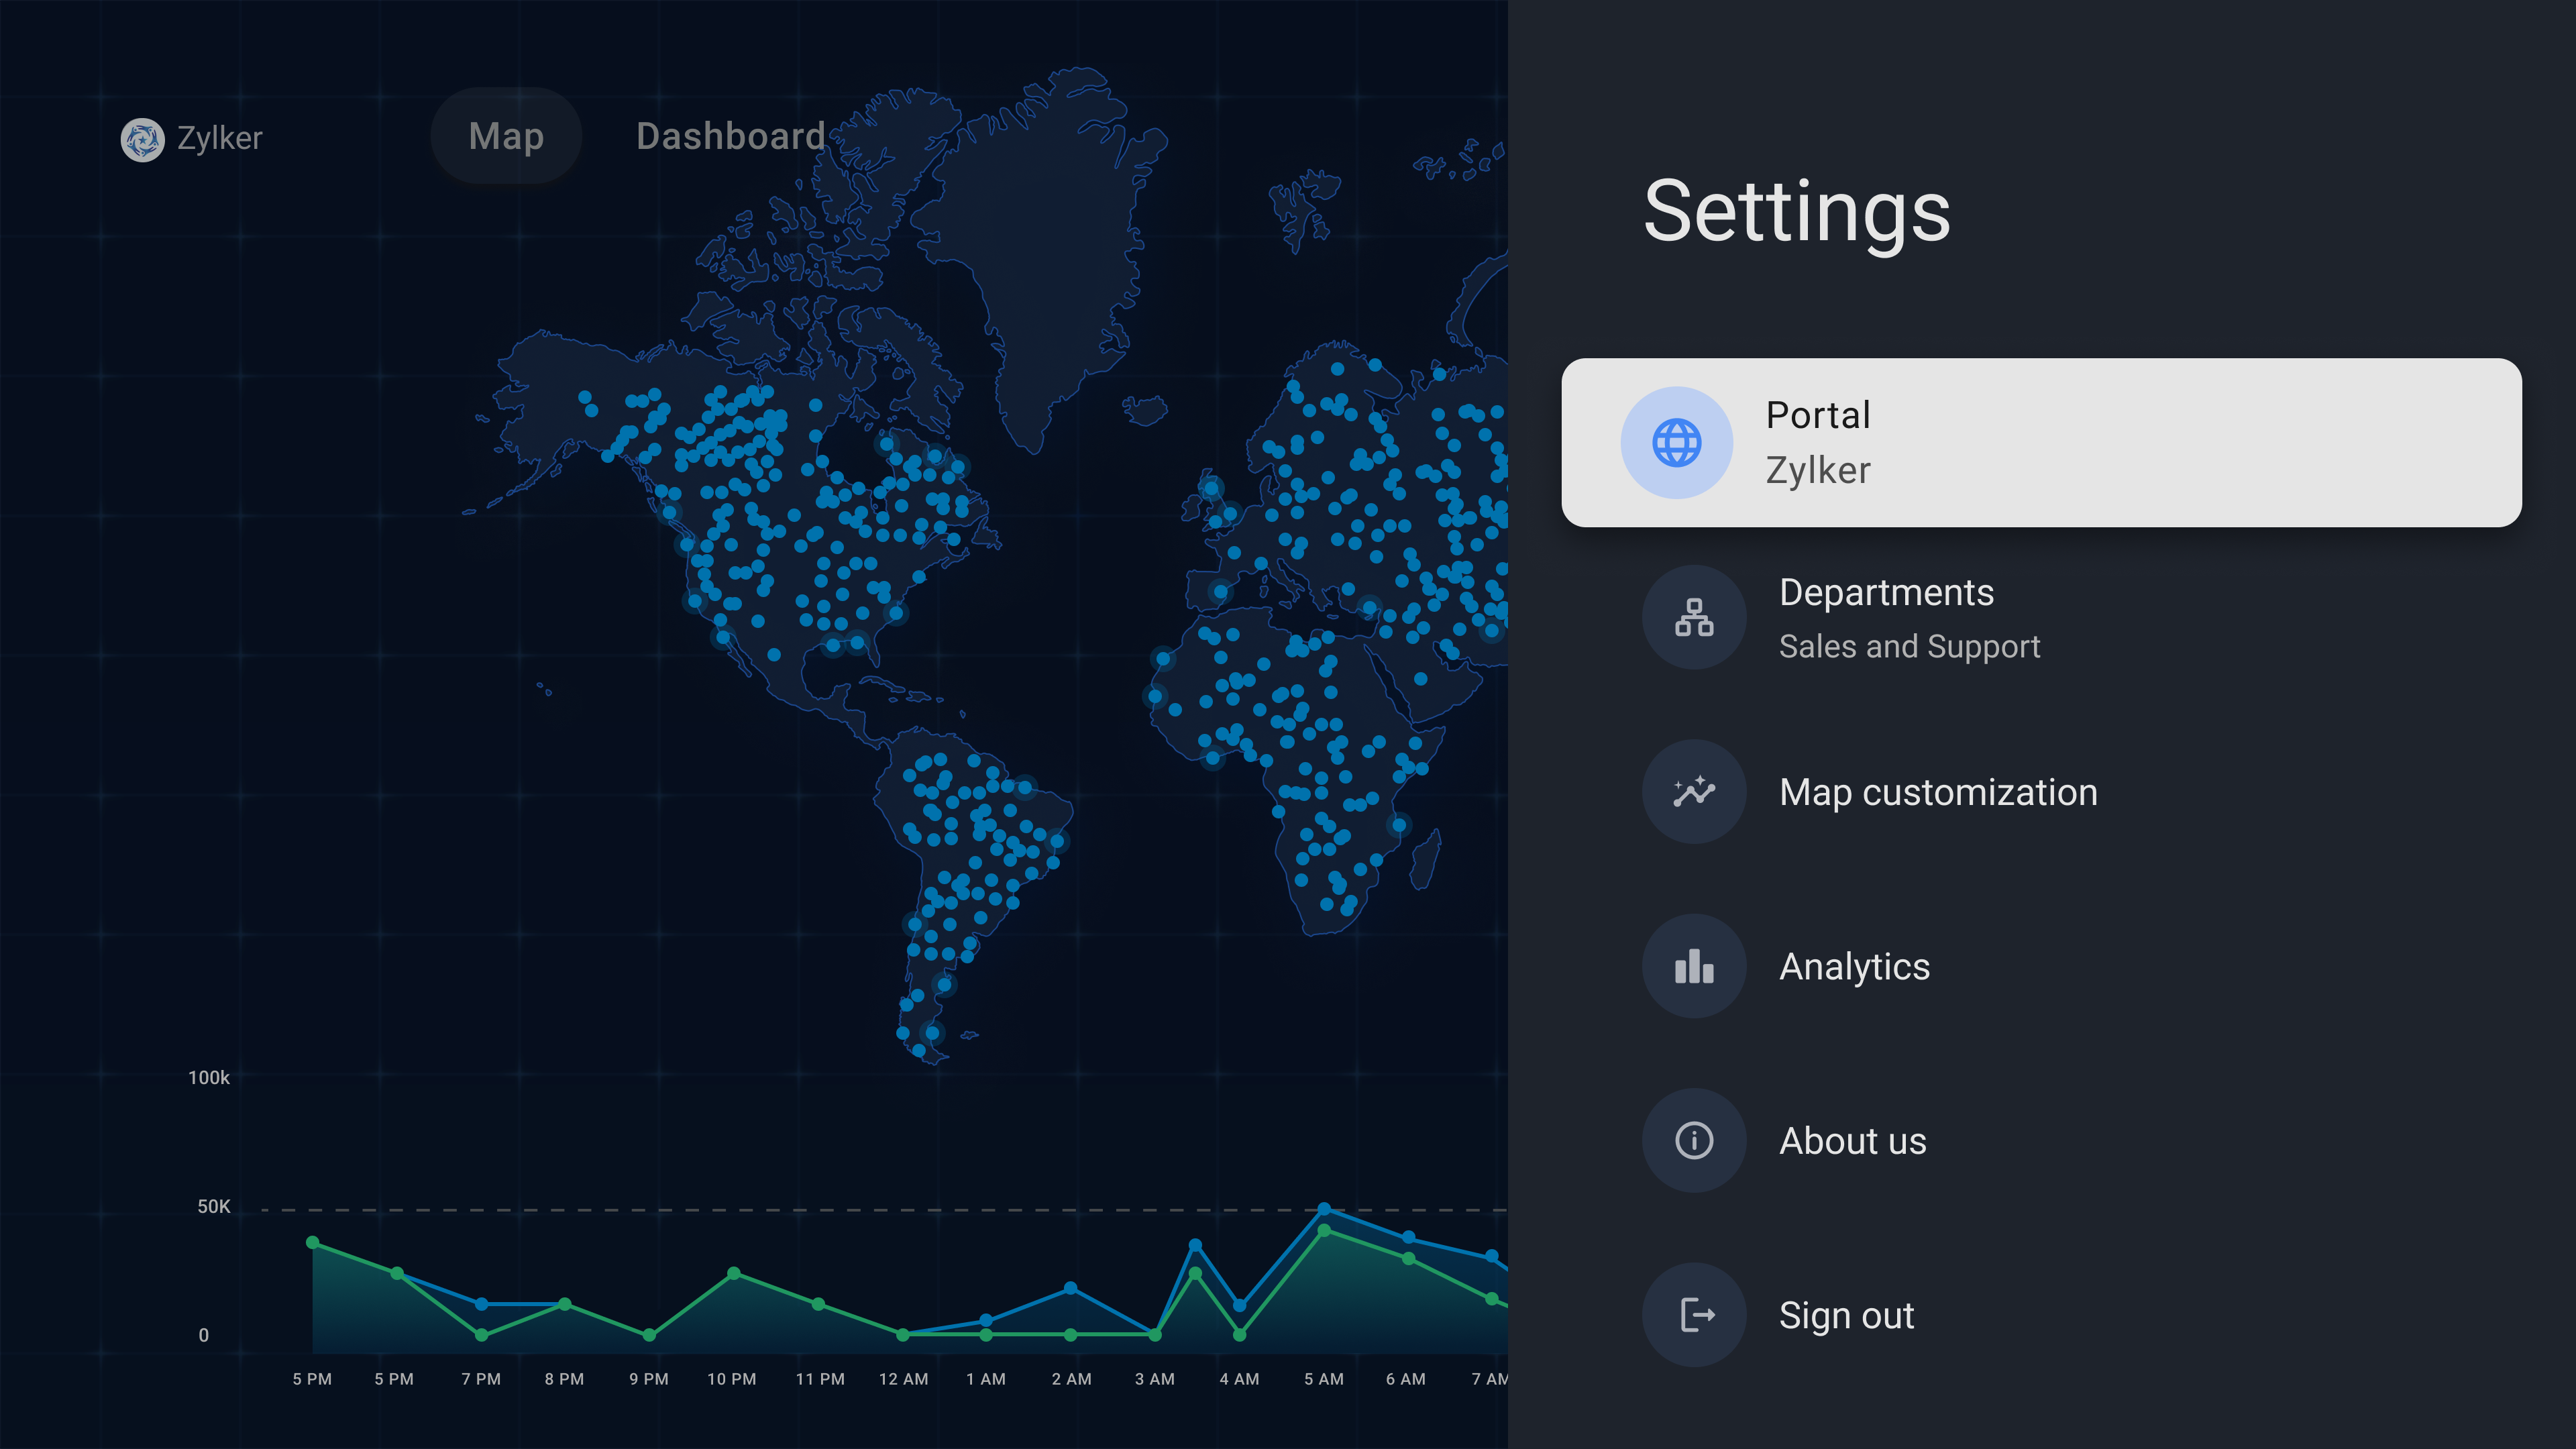The width and height of the screenshot is (2576, 1449).
Task: Open the Analytics settings entry
Action: [1854, 966]
